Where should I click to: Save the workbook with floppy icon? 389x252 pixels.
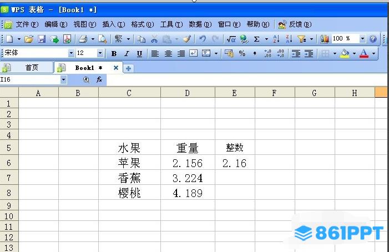click(x=42, y=39)
